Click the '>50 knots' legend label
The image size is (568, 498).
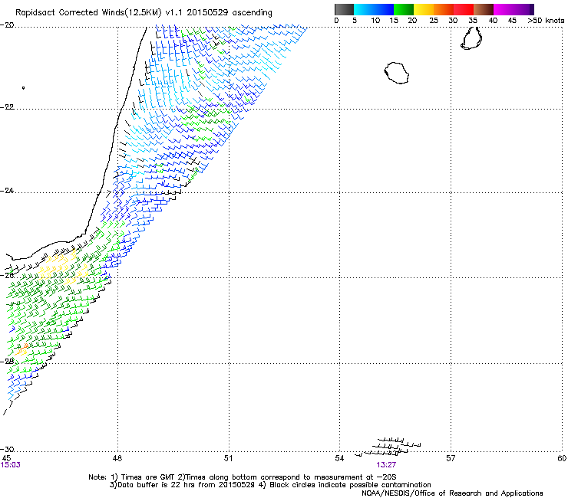click(x=546, y=21)
